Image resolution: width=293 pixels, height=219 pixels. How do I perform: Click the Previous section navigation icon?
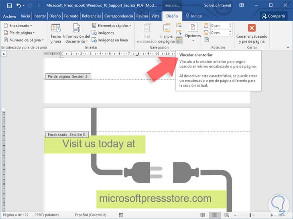pyautogui.click(x=179, y=25)
